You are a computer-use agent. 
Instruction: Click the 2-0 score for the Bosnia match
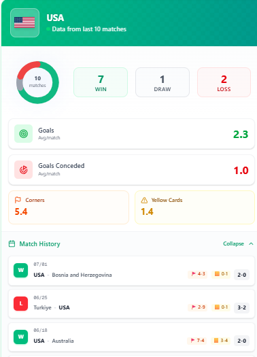242,275
